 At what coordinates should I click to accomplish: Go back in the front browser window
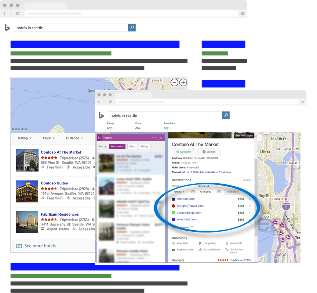99,102
